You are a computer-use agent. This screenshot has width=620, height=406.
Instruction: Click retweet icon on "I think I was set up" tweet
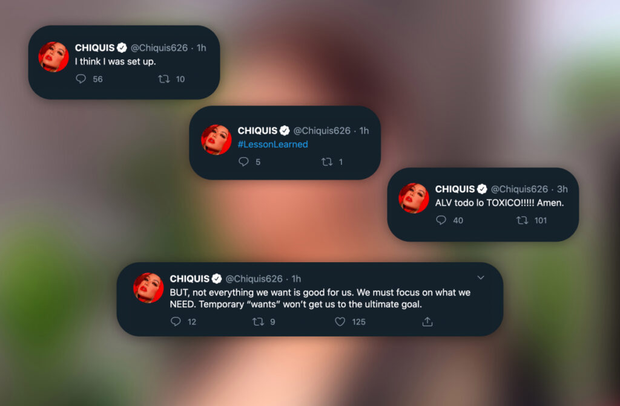click(163, 79)
